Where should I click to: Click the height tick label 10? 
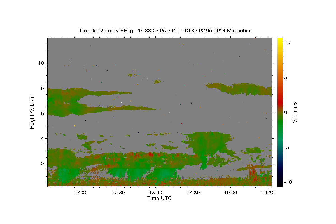pos(41,63)
